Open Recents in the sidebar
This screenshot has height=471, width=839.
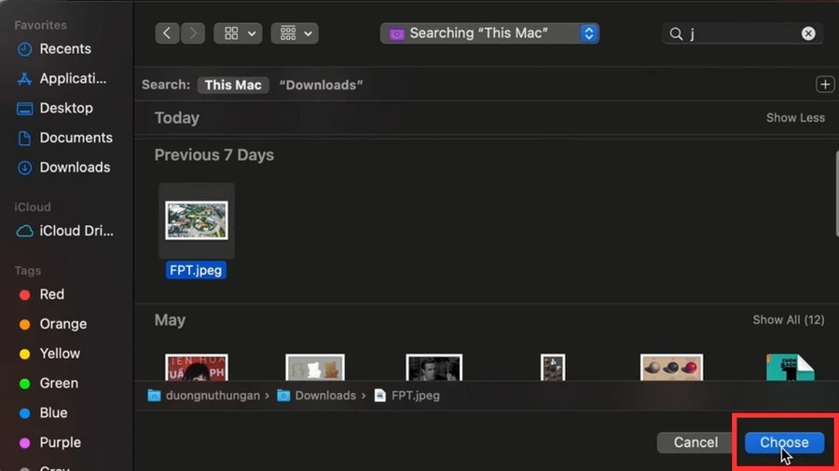click(66, 48)
